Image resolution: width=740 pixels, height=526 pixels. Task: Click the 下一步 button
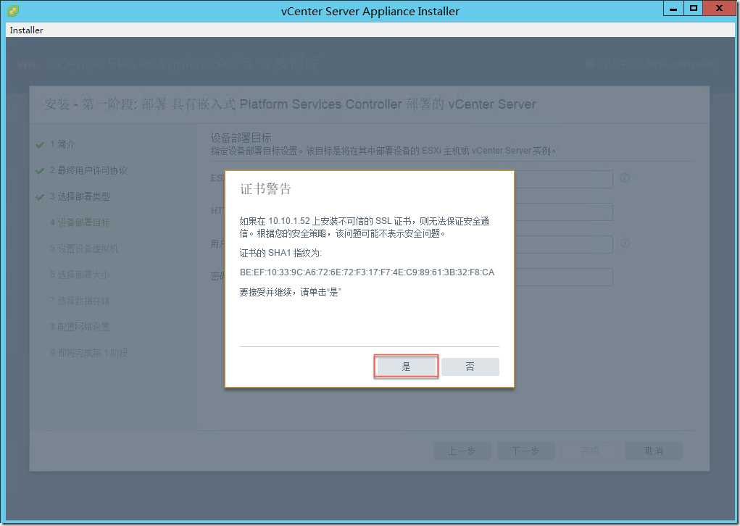point(525,451)
